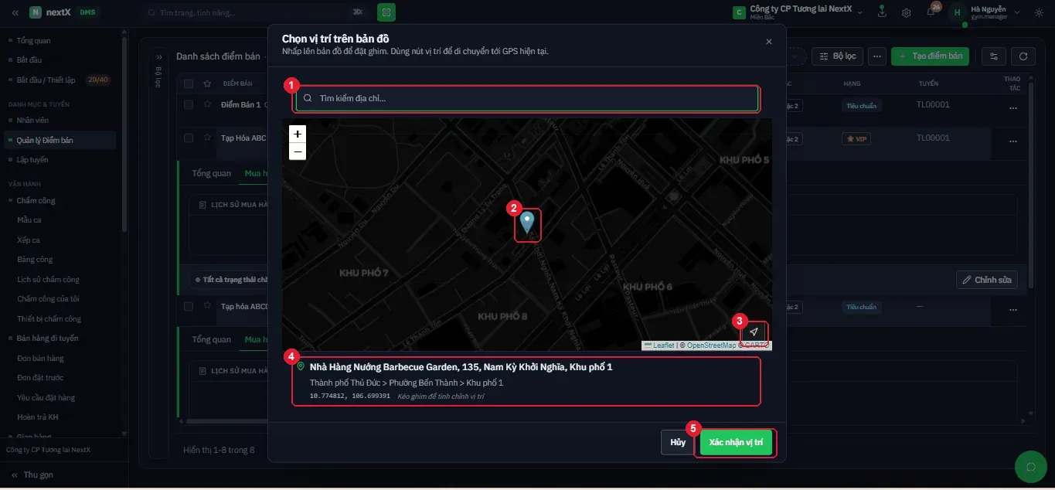Zoom out on the map
This screenshot has height=490, width=1055.
[297, 151]
